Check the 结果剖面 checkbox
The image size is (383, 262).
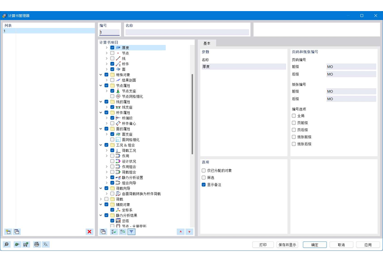tap(112, 80)
